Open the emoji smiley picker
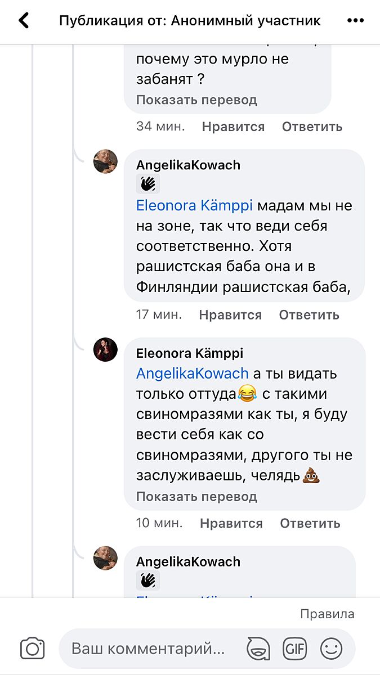 331,649
